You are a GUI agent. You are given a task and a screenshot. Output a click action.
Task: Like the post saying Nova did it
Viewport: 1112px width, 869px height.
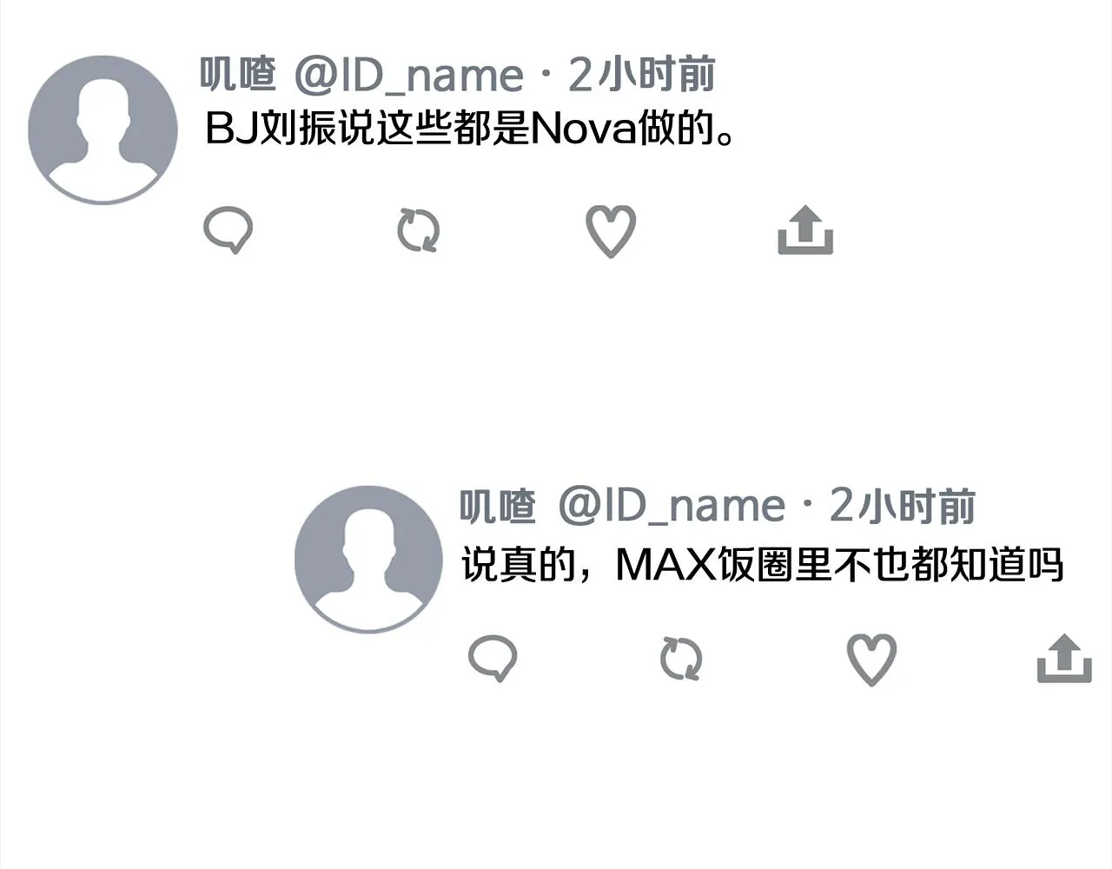pyautogui.click(x=611, y=231)
